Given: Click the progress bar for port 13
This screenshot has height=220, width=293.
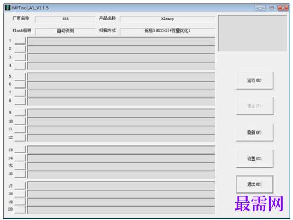Looking at the screenshot, I should [x=121, y=149].
